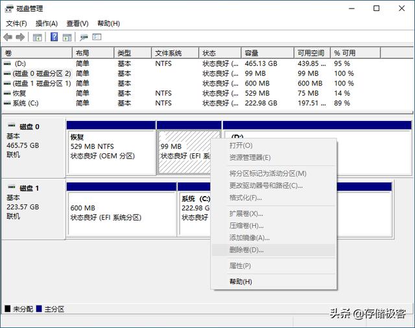The width and height of the screenshot is (415, 328).
Task: Click the 磁盘 1 disk icon
Action: point(12,187)
